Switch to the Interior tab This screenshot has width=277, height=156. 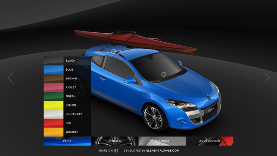pos(162,141)
